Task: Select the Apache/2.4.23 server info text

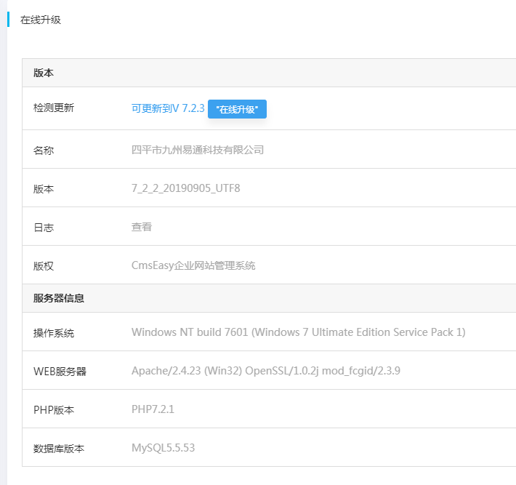Action: (265, 371)
